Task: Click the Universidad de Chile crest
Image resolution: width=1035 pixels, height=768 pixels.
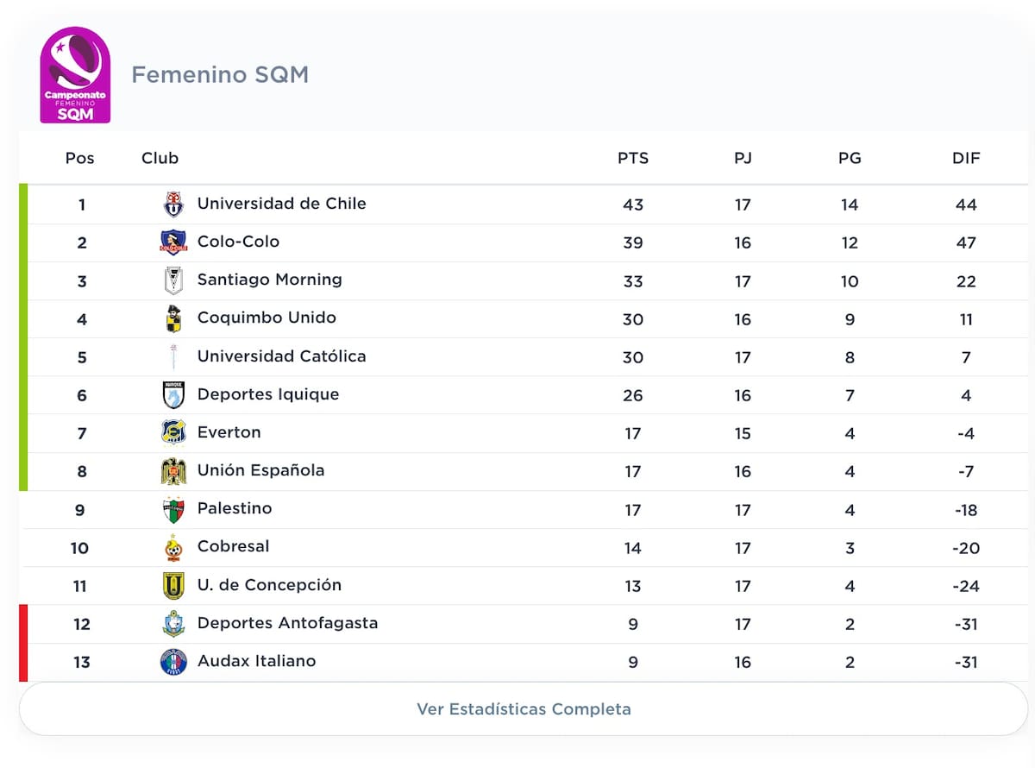Action: [x=173, y=205]
